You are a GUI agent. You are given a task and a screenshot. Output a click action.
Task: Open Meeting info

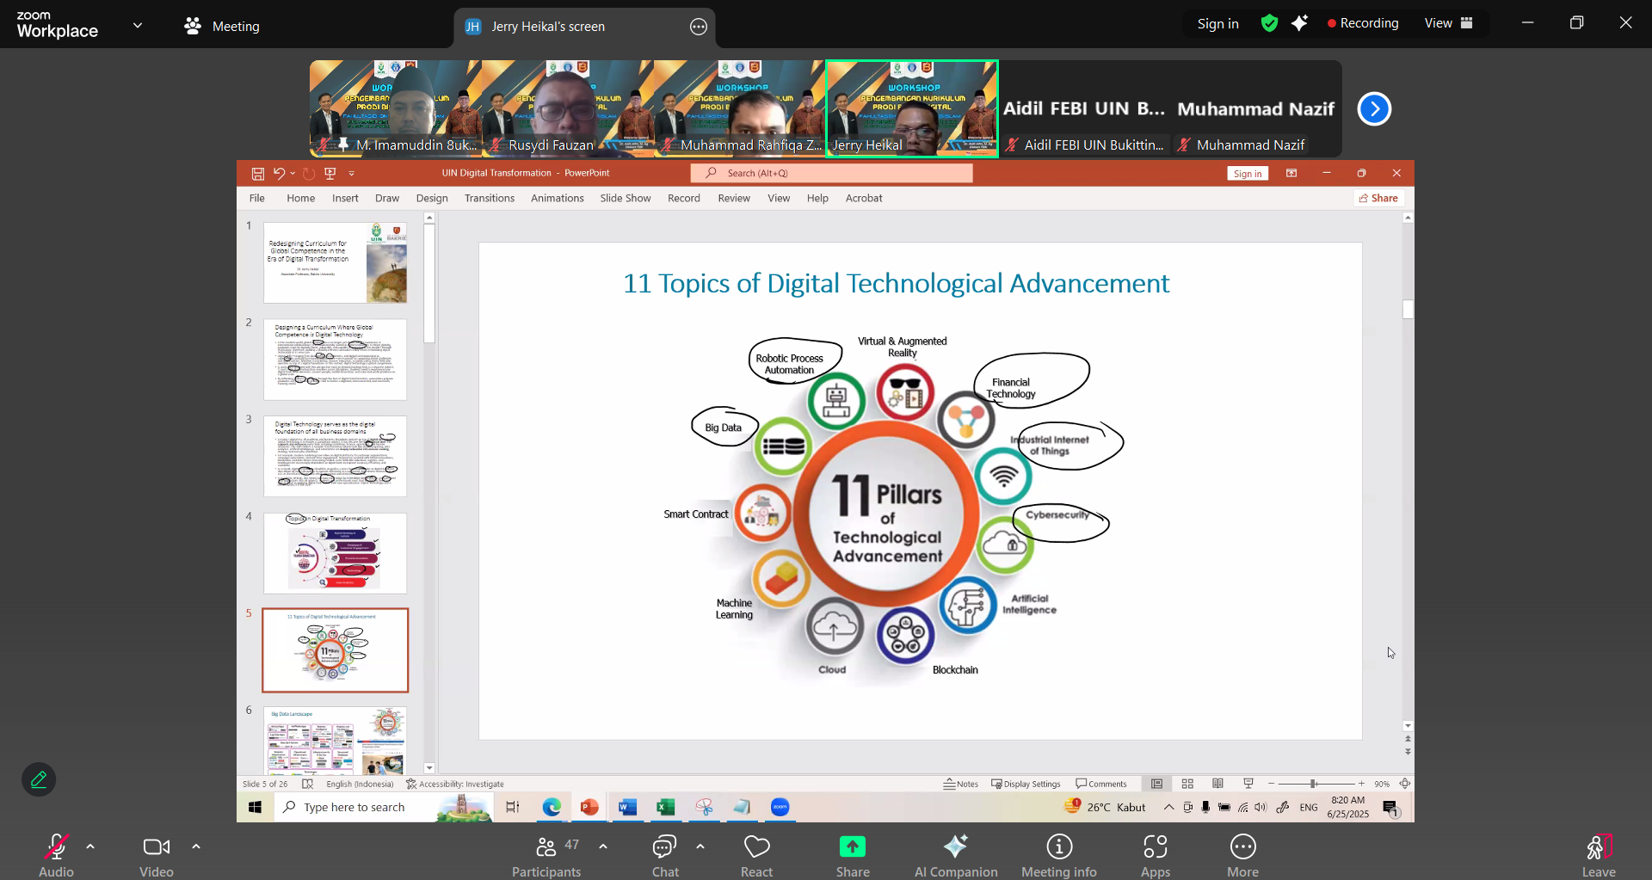[x=1058, y=855]
